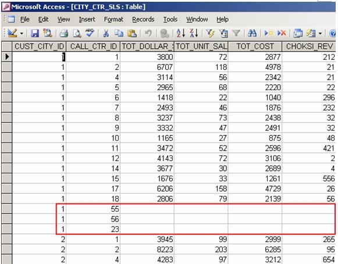The width and height of the screenshot is (338, 264).
Task: Sort Descending using Z-A icon
Action: [x=194, y=33]
